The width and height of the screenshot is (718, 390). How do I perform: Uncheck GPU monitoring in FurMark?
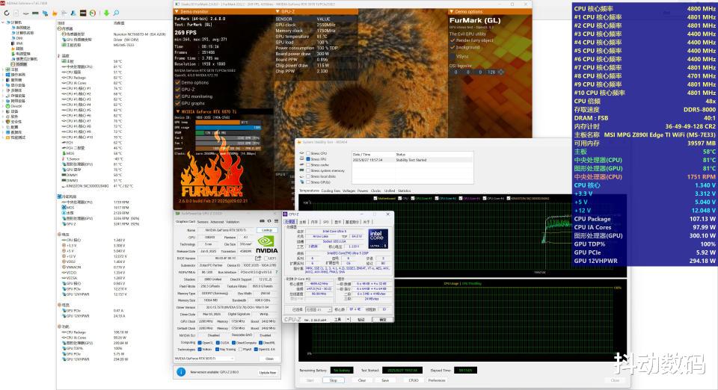(178, 96)
